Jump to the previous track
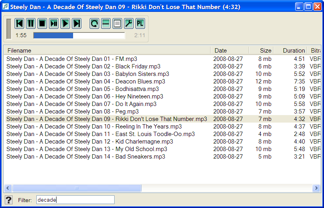Viewport: 324px width, 208px height. (x=19, y=24)
